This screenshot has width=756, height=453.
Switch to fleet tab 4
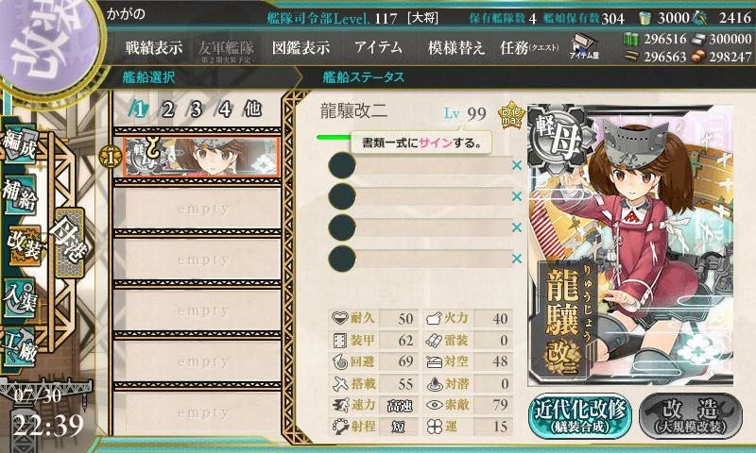[224, 109]
